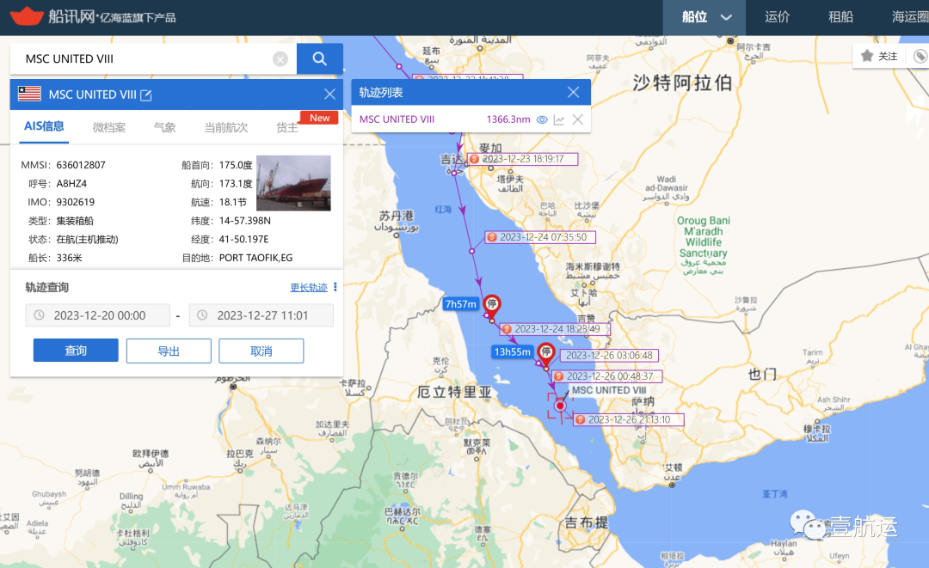Click the end date field 2023-12-27 11:01
The width and height of the screenshot is (929, 568).
[261, 315]
